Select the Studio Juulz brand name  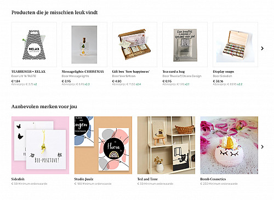click(84, 179)
